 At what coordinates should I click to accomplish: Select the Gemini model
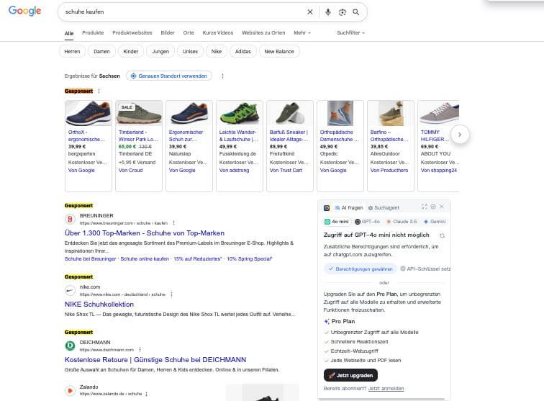(435, 222)
